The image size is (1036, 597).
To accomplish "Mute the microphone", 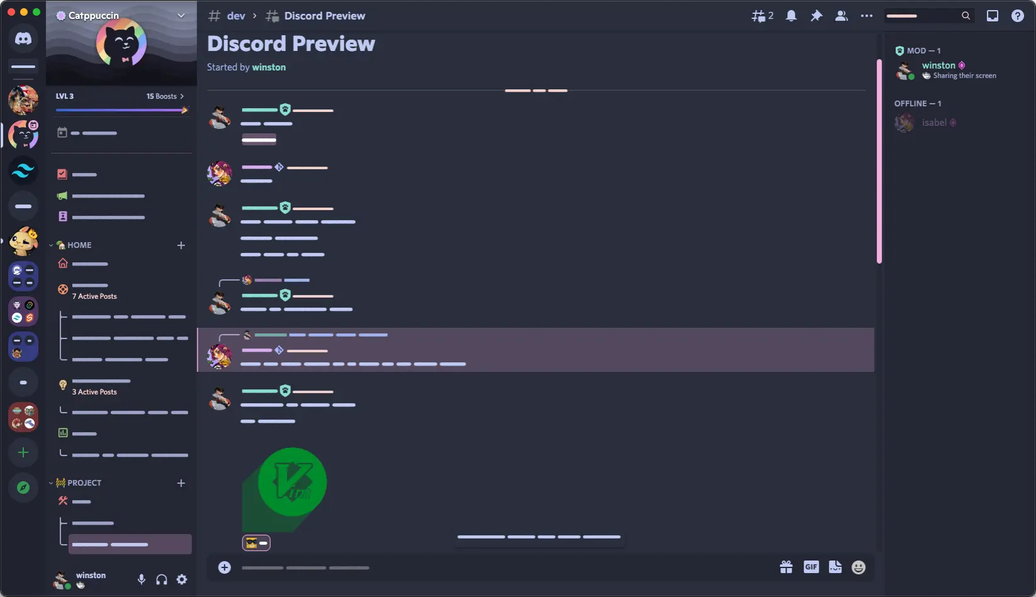I will [142, 579].
